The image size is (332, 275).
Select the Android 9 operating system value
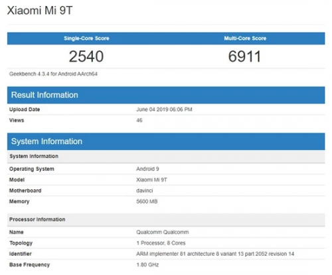pos(147,169)
